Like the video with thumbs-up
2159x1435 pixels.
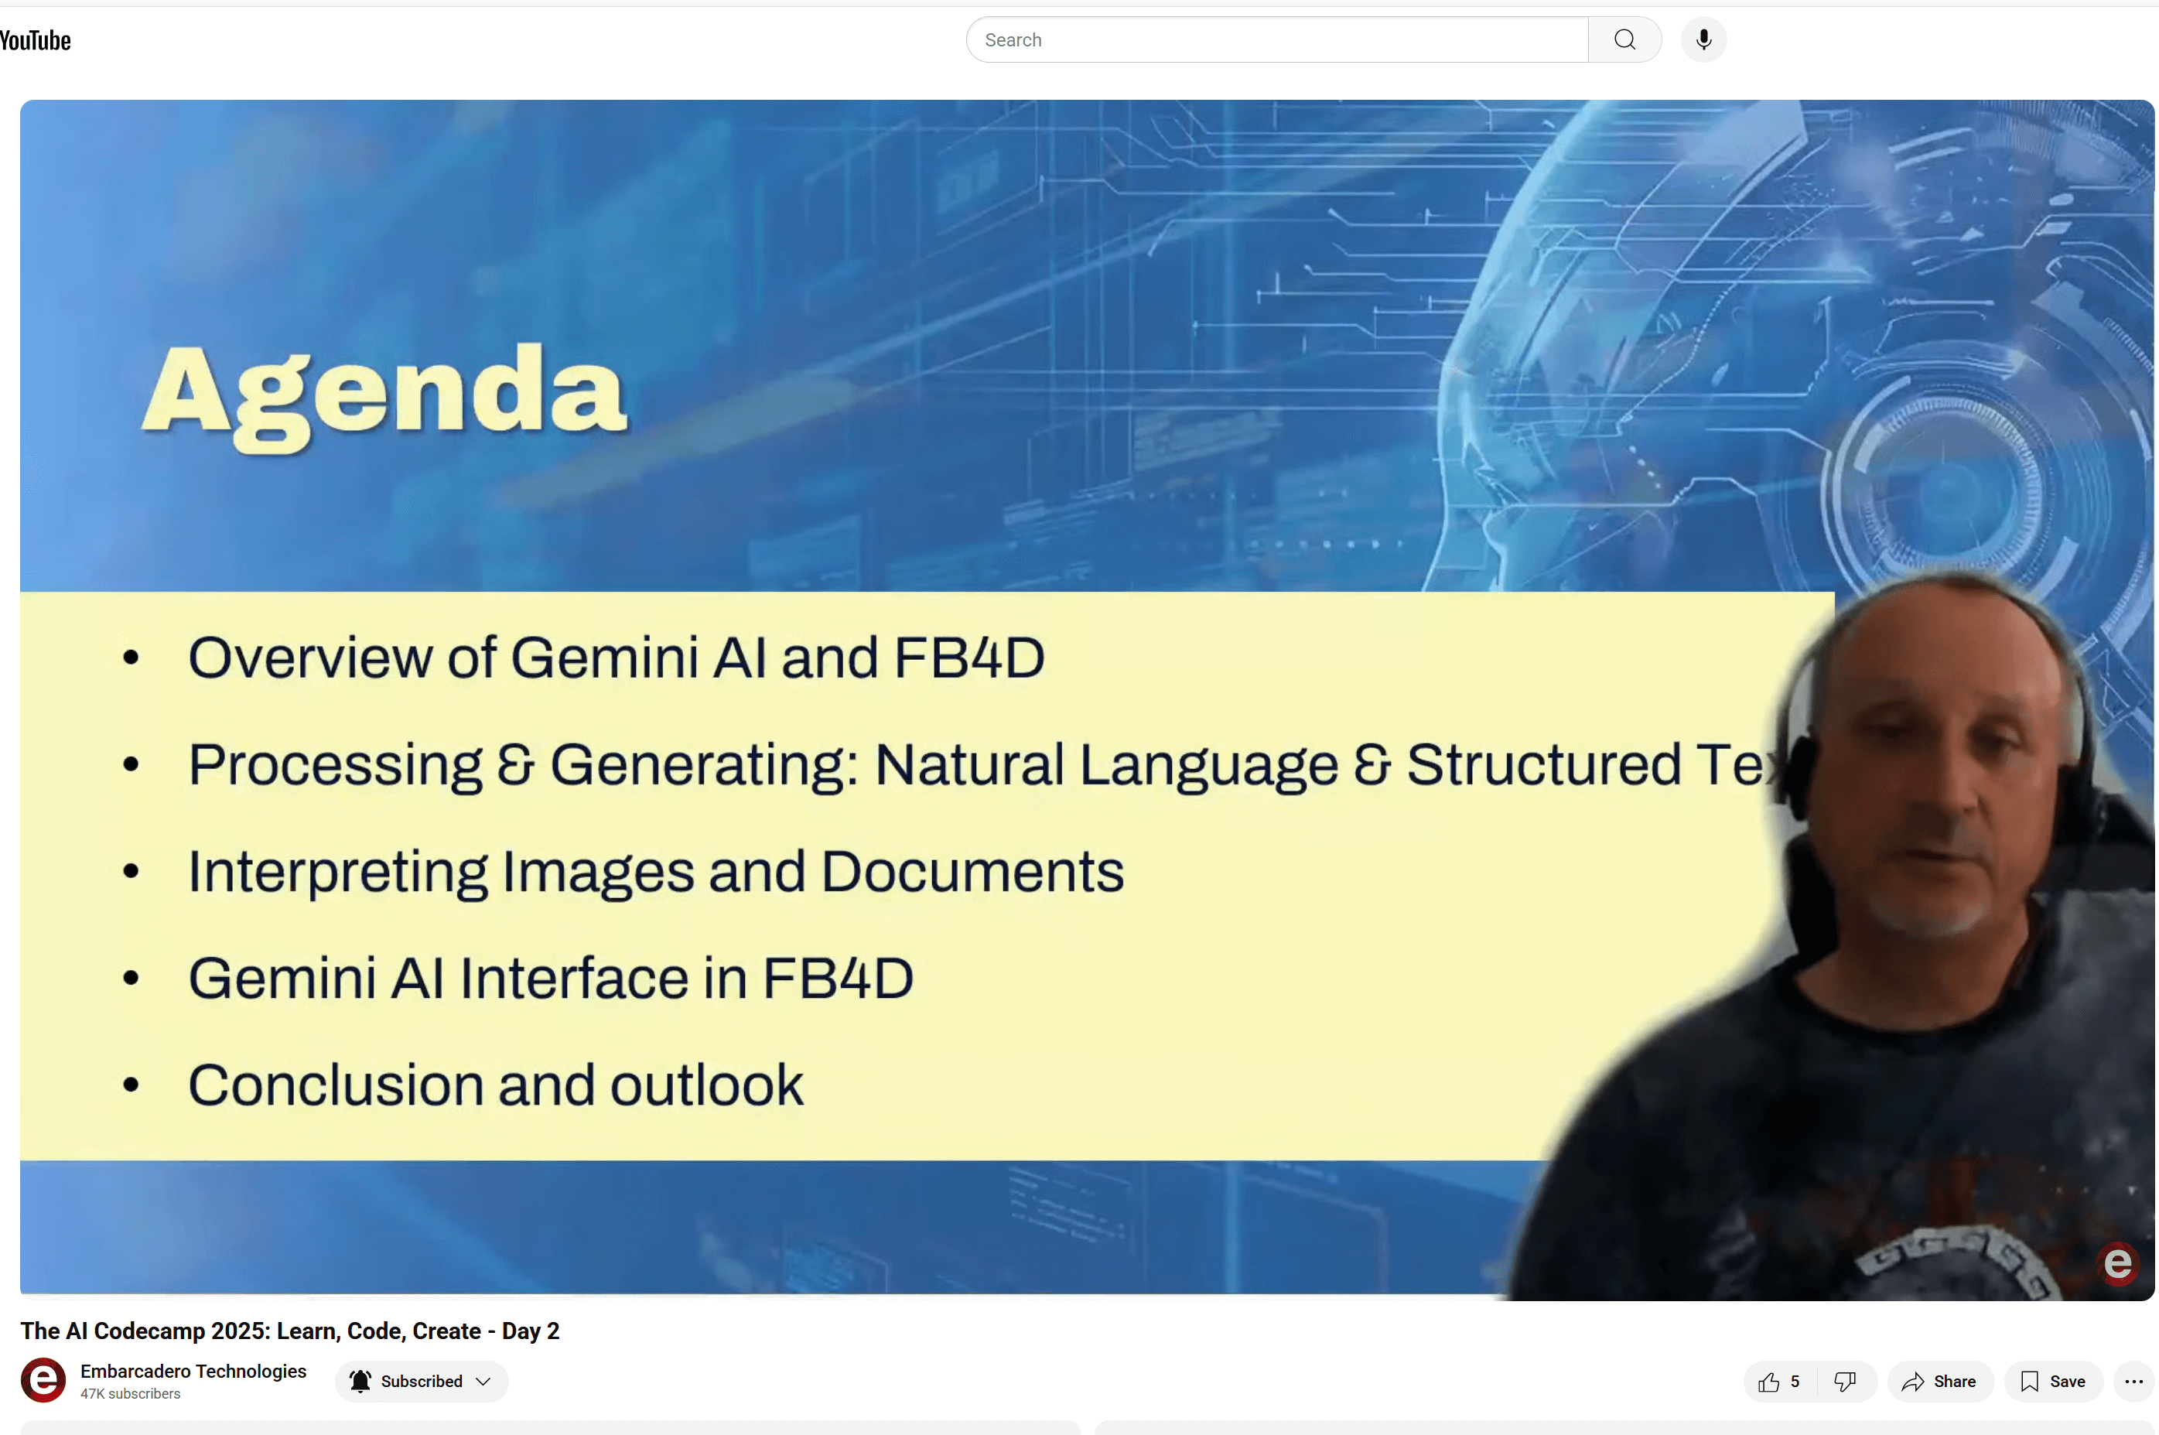click(x=1780, y=1382)
